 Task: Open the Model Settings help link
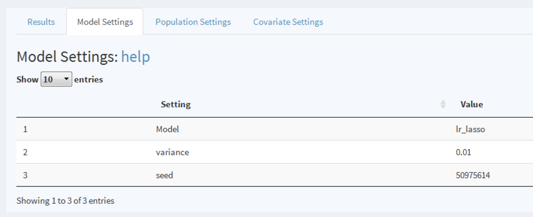(x=135, y=57)
